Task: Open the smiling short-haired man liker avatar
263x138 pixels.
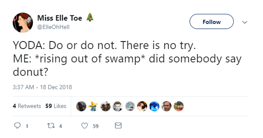Action: click(166, 106)
